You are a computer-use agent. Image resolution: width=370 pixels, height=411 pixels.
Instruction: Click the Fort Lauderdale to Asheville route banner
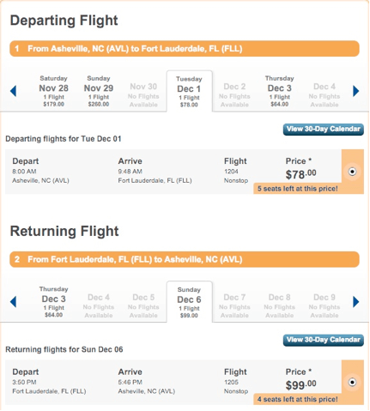tap(185, 259)
